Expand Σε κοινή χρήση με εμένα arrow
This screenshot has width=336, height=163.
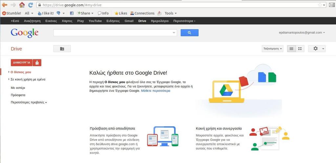pyautogui.click(x=9, y=79)
